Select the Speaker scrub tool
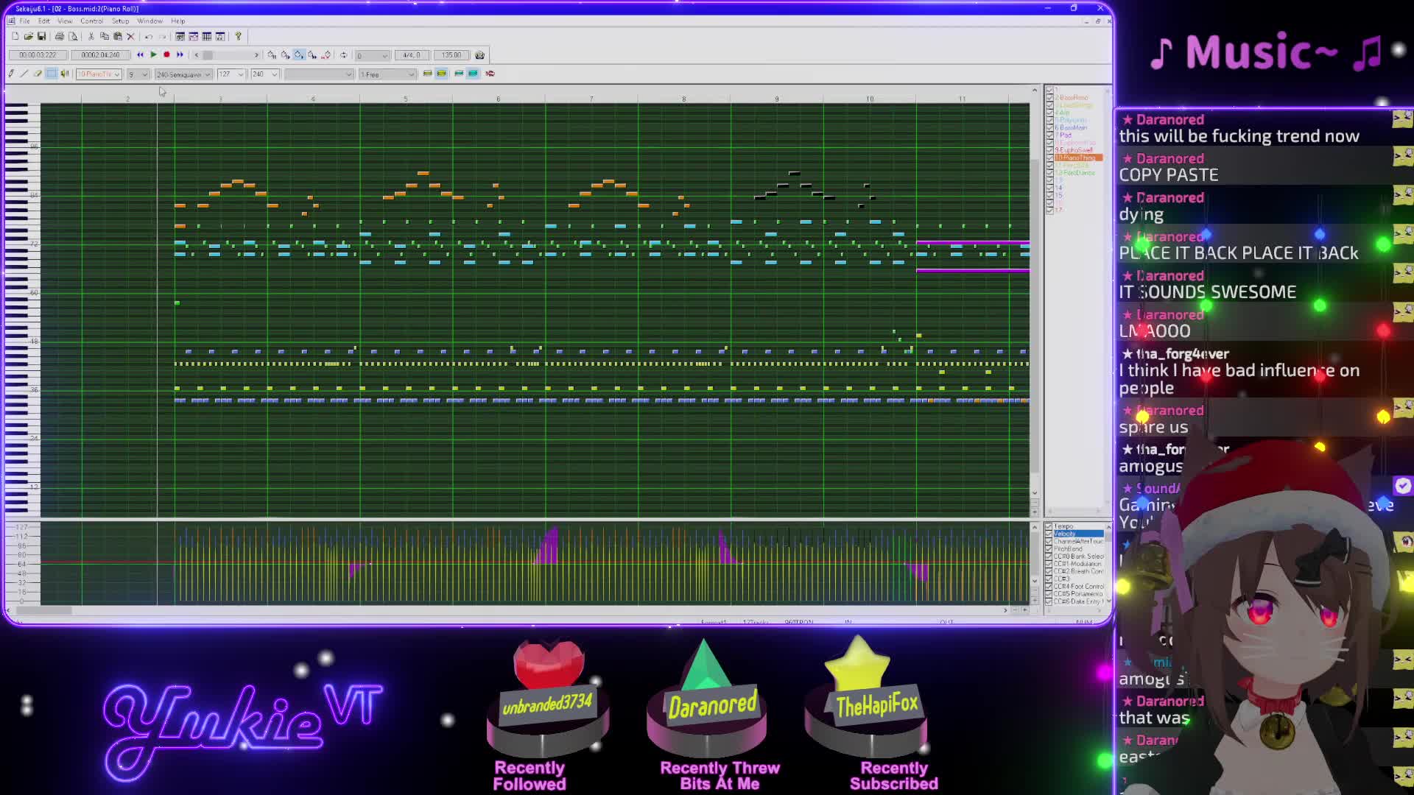 (x=65, y=74)
